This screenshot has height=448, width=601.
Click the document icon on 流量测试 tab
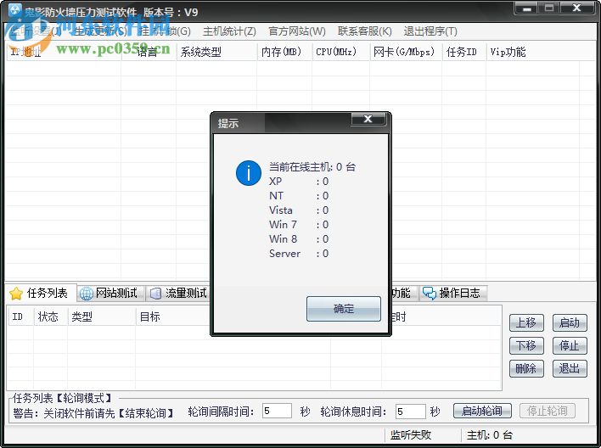point(155,294)
